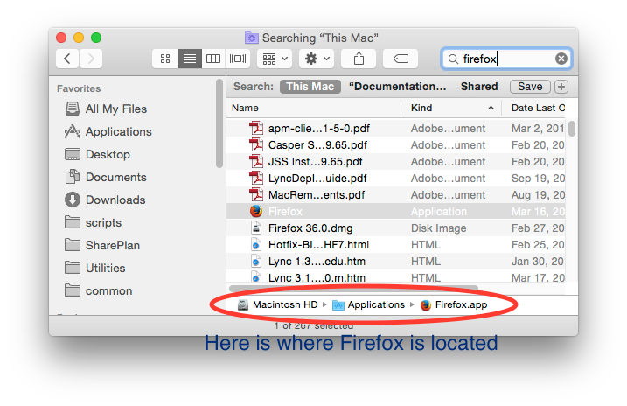Select Hotfix-BI...HF7.html file
Screen dimensions: 627x406
396,244
